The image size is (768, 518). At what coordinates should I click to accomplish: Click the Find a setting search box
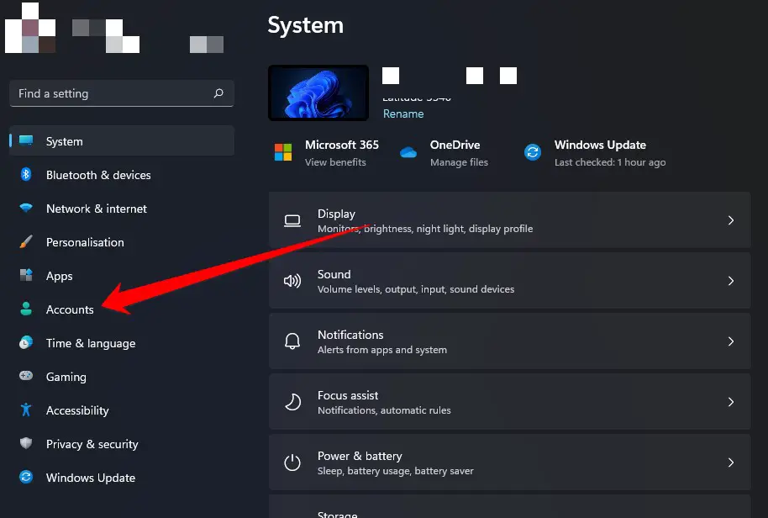[122, 93]
